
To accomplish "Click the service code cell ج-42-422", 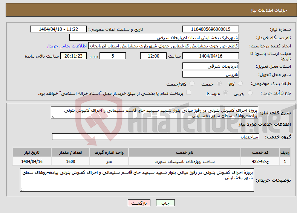I will (x=260, y=161).
